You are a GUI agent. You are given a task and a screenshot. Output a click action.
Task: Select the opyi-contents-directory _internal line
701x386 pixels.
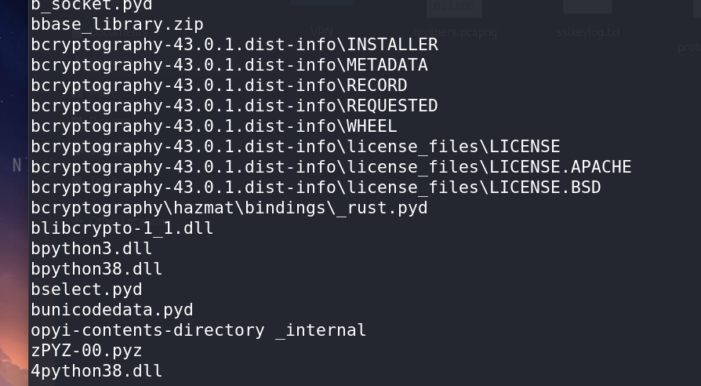tap(198, 330)
